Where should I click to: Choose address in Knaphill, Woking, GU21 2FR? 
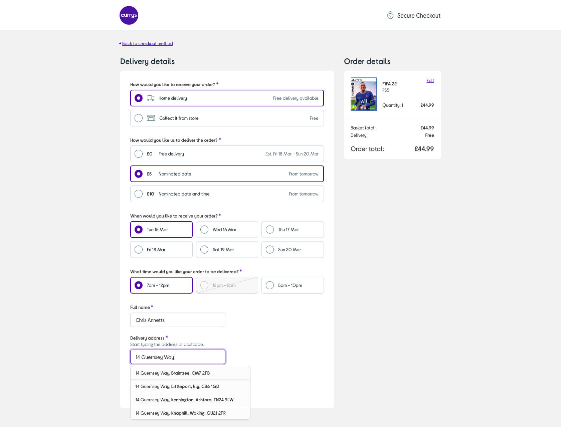(x=190, y=413)
